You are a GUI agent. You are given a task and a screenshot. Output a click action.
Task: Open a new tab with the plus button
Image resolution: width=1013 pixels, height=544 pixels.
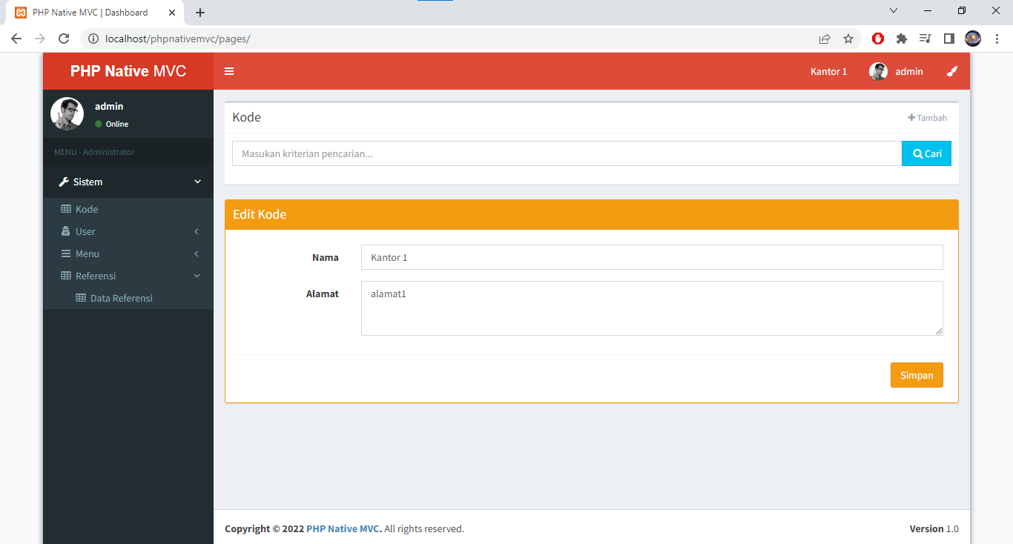click(x=200, y=13)
